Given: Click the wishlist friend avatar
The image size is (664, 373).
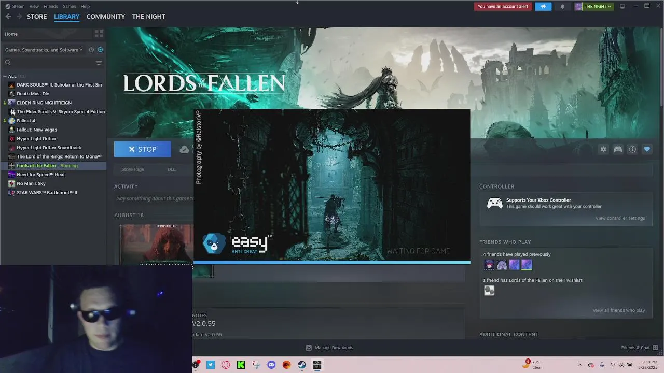Looking at the screenshot, I should point(489,291).
